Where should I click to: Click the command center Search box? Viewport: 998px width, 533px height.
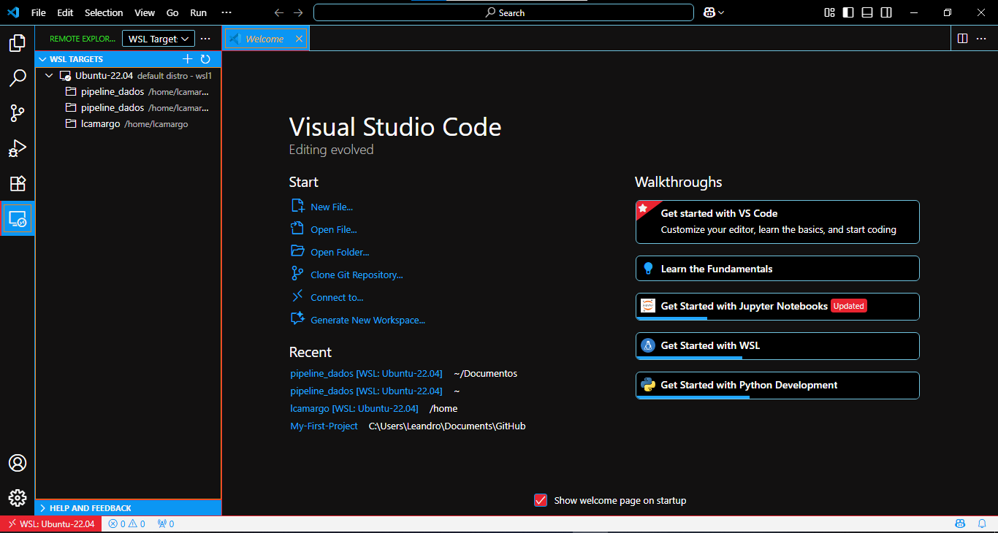click(503, 12)
